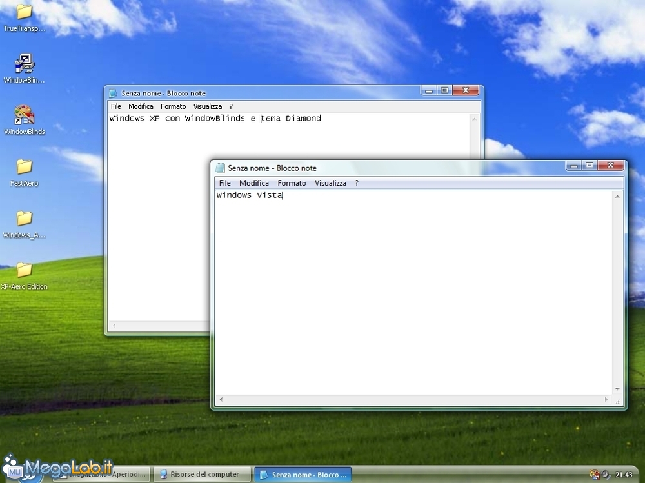This screenshot has height=483, width=645.
Task: Click the taskbar clock showing 21.43
Action: 624,475
